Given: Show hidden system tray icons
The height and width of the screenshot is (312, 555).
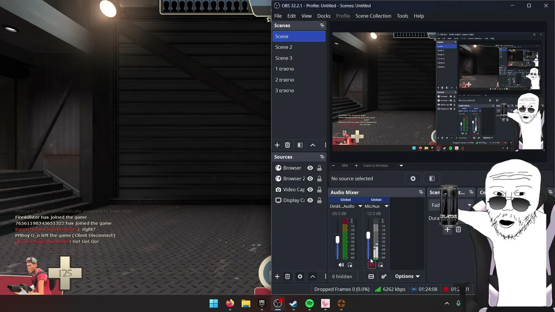Looking at the screenshot, I should [447, 304].
